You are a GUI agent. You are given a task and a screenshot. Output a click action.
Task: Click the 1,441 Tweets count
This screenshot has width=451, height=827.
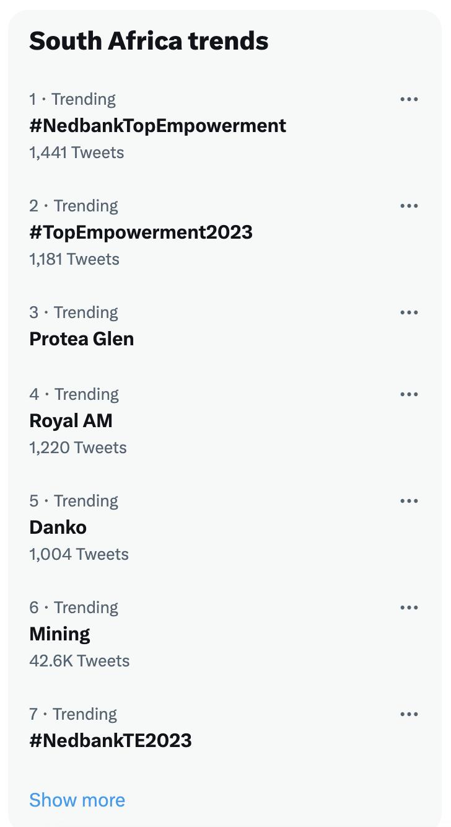click(76, 153)
